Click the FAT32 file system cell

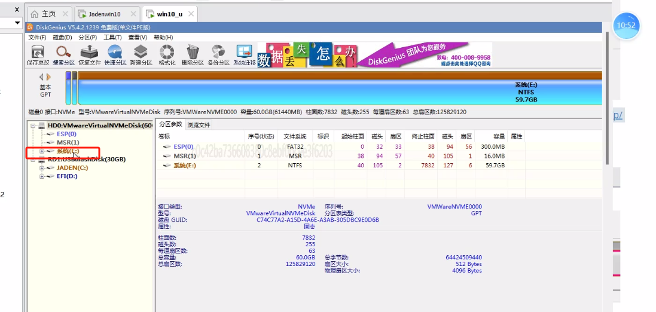[x=295, y=147]
